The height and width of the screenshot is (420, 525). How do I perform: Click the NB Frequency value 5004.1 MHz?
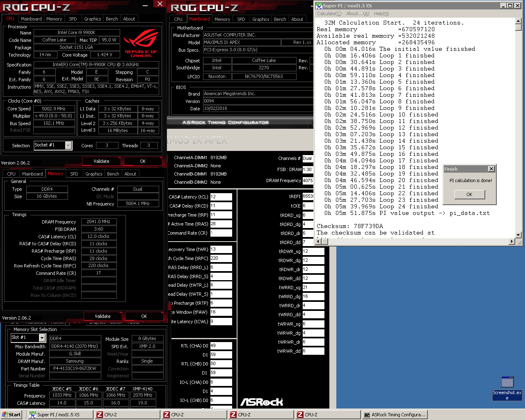pyautogui.click(x=138, y=203)
